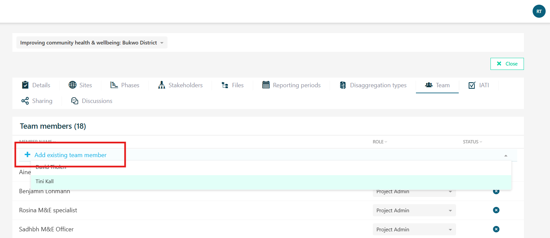Viewport: 550px width, 238px height.
Task: Click the Discussions chat bubble icon
Action: click(x=75, y=101)
